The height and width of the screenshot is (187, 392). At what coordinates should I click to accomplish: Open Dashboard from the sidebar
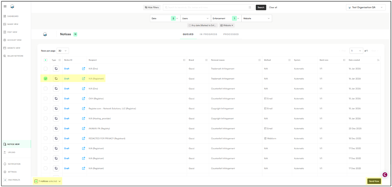point(11,16)
